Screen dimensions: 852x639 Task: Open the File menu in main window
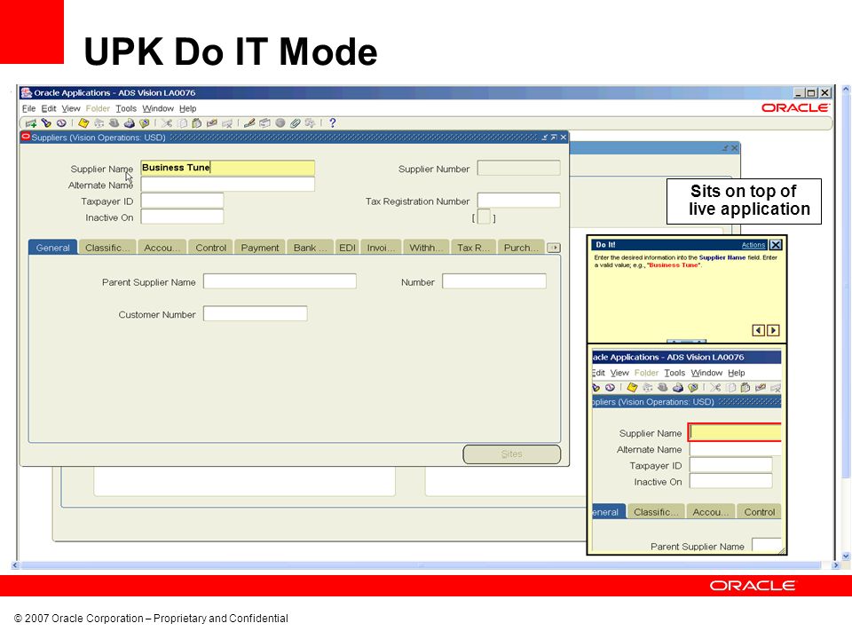click(28, 108)
